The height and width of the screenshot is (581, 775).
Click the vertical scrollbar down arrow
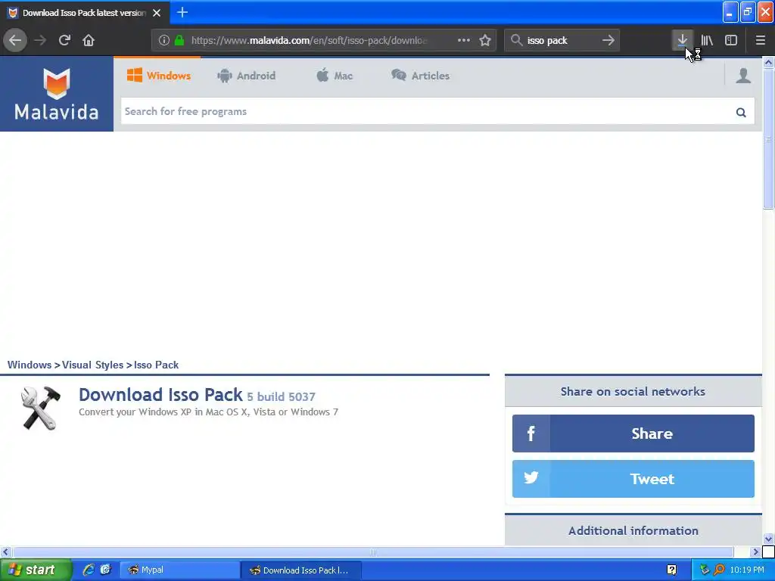pos(768,539)
